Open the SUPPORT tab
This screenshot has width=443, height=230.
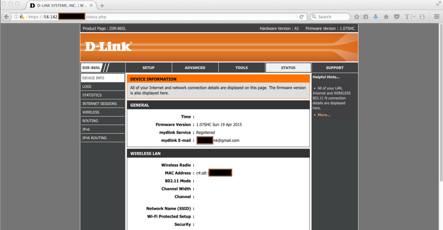(x=335, y=68)
